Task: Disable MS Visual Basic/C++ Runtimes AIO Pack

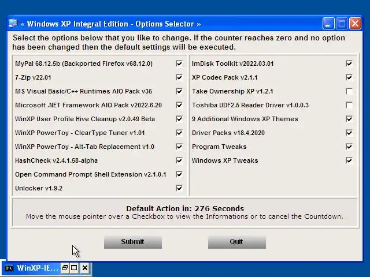Action: [x=179, y=91]
